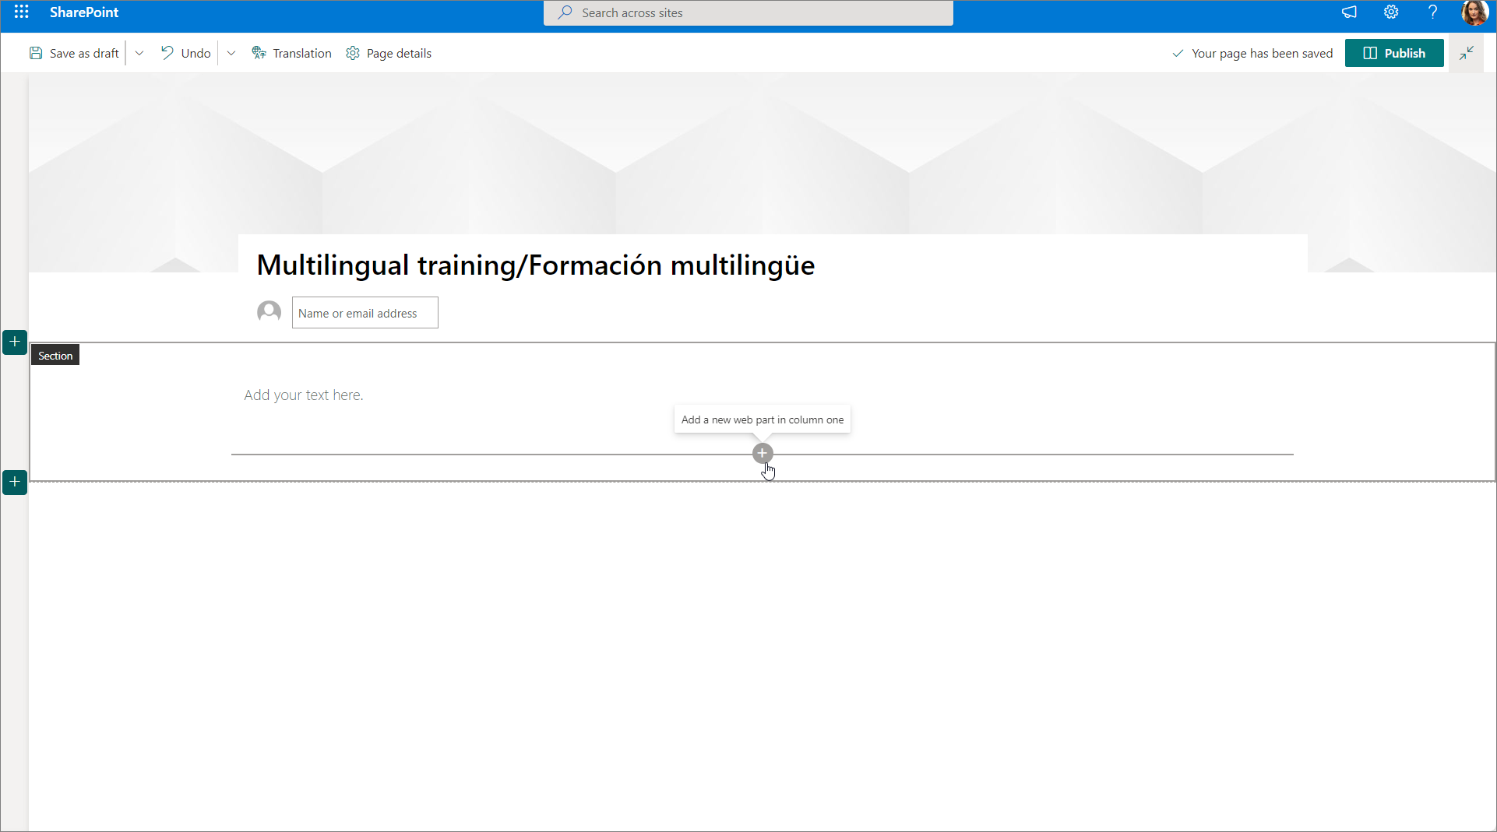Focus the Search across sites box
This screenshot has width=1497, height=832.
click(x=748, y=13)
